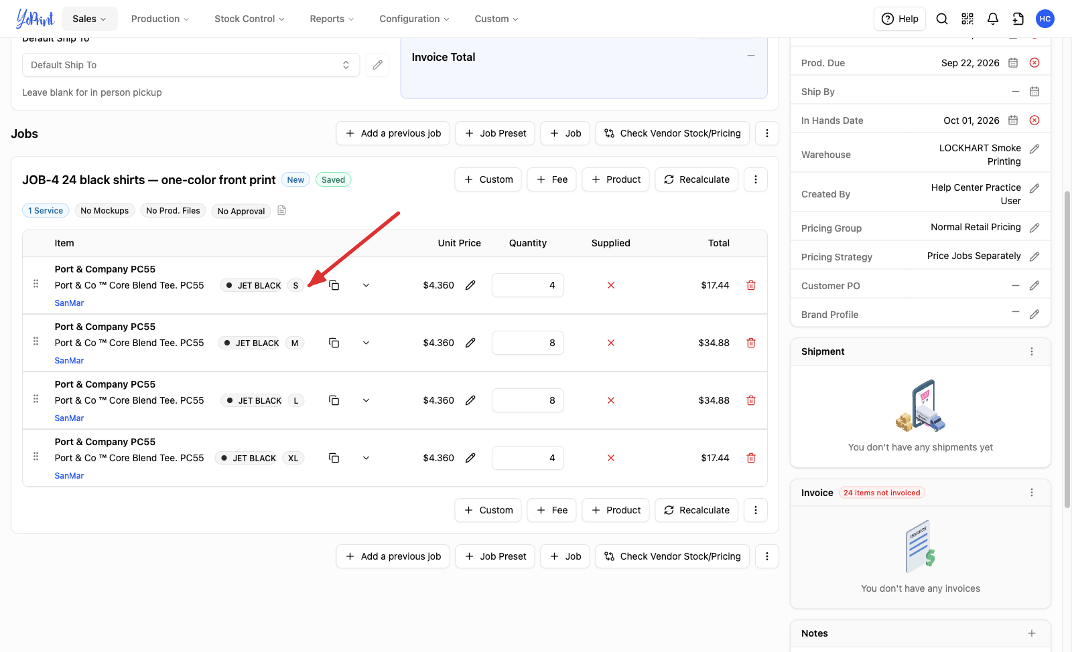
Task: Click top Add a previous job button
Action: (x=393, y=133)
